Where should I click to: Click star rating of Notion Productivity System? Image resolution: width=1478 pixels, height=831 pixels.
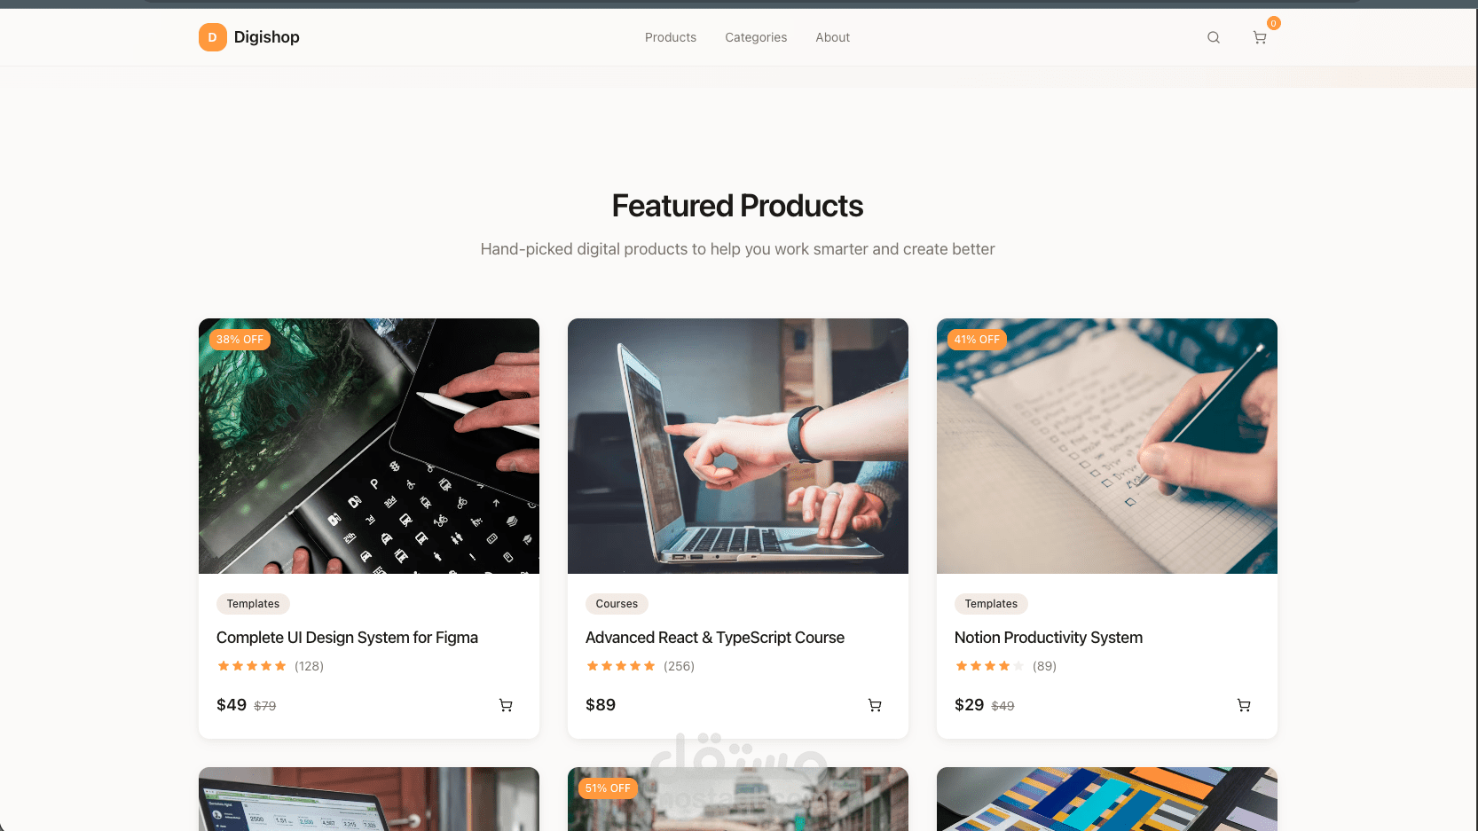click(990, 666)
